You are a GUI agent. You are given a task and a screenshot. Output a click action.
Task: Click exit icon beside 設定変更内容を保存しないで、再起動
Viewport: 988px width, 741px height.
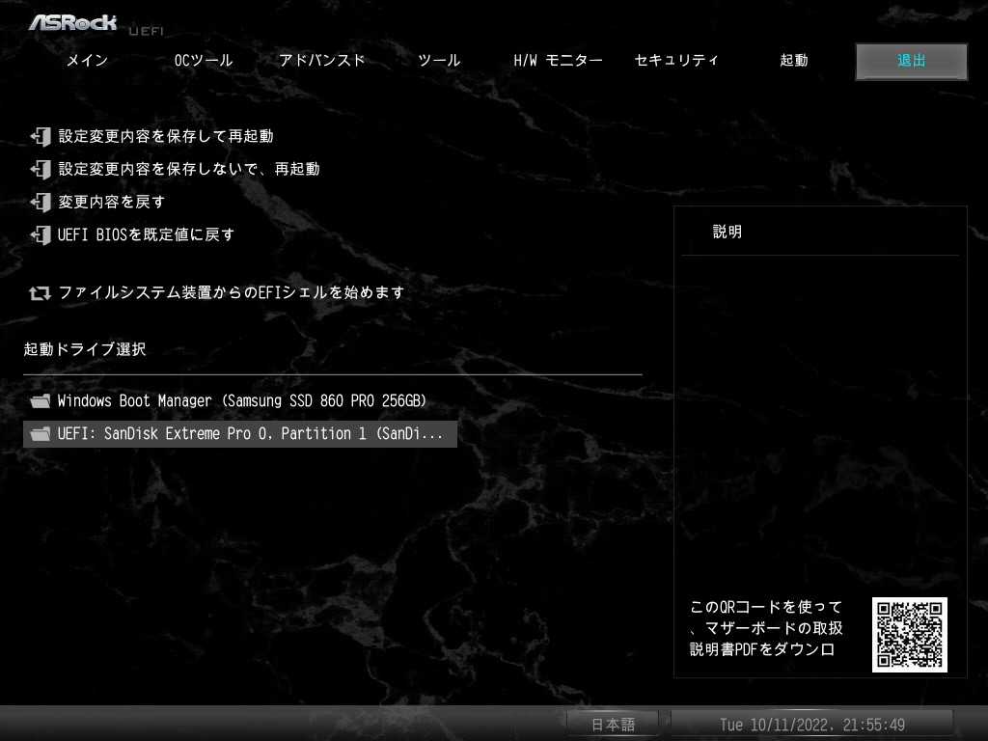point(41,169)
